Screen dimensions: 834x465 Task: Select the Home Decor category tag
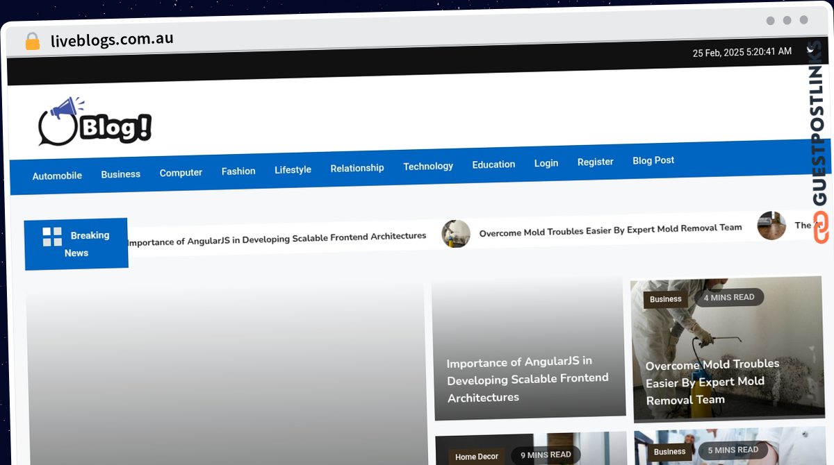(x=477, y=457)
